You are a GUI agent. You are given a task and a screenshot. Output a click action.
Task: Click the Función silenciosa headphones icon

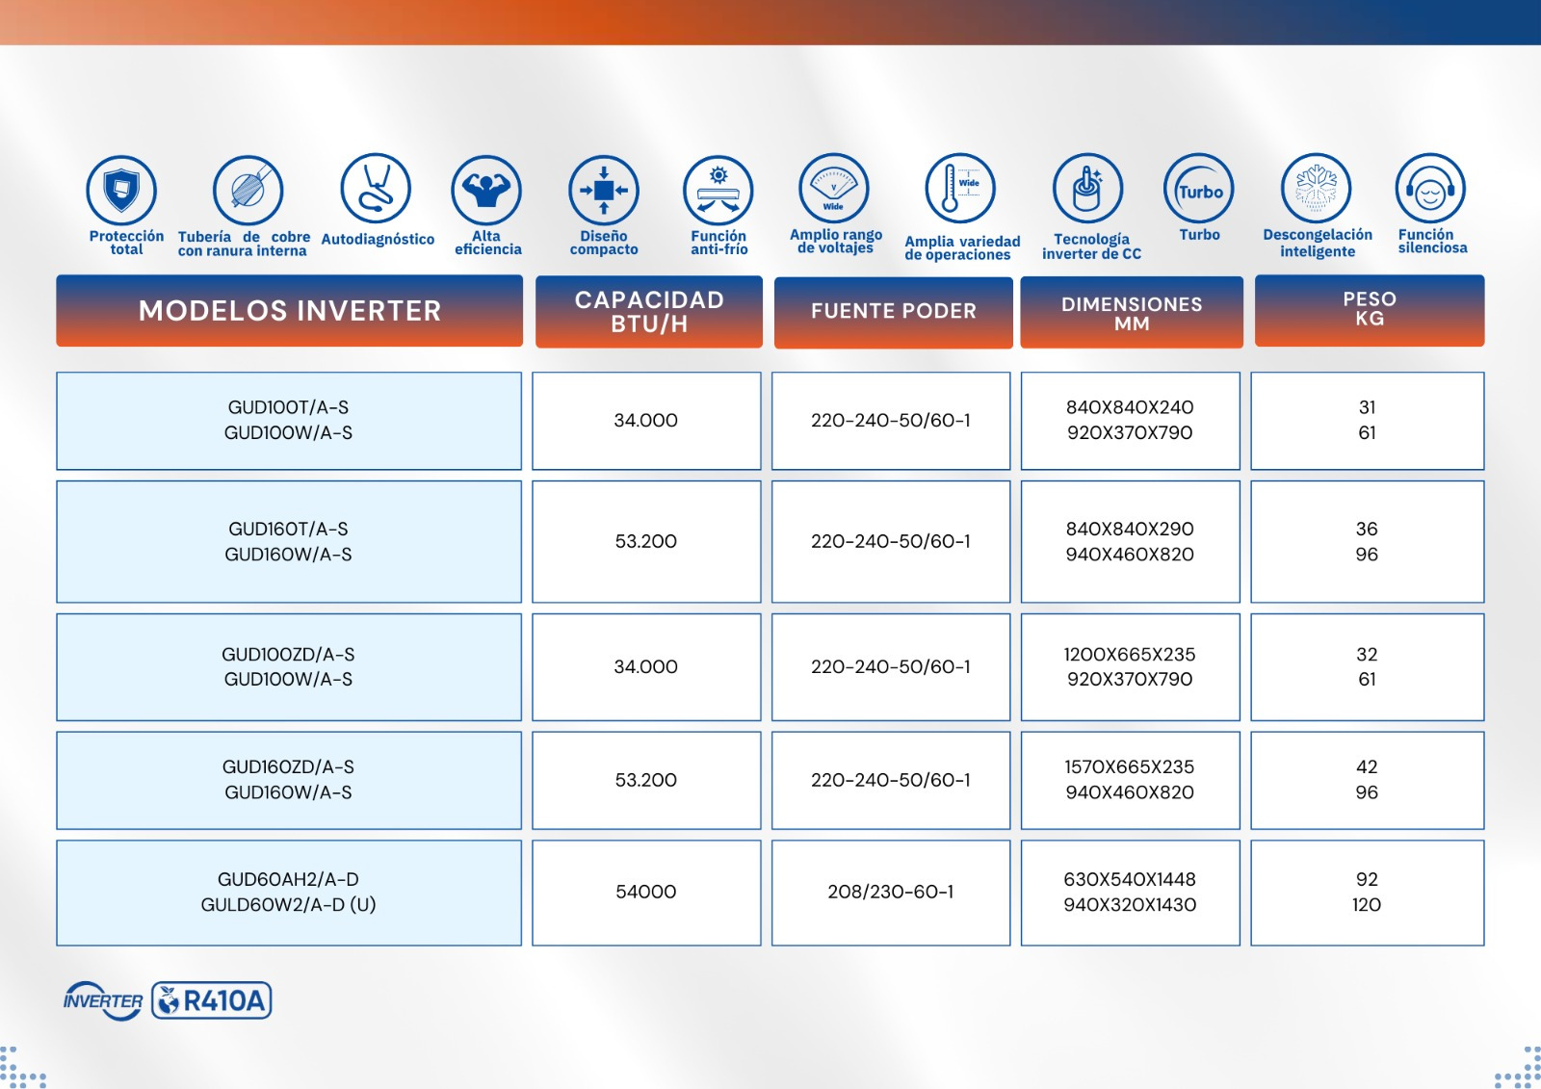pos(1430,189)
